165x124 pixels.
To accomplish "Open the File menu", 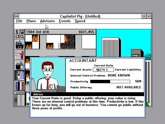I will [19, 21].
